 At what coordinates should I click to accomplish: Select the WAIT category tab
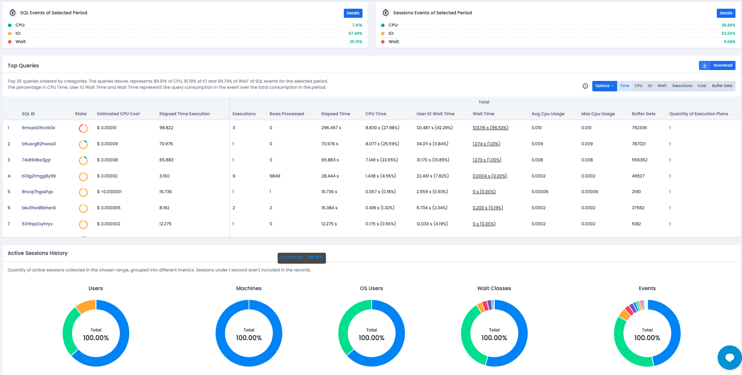[662, 86]
